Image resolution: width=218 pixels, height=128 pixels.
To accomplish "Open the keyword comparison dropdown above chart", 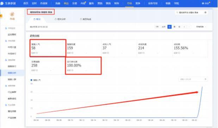I will 193,79.
